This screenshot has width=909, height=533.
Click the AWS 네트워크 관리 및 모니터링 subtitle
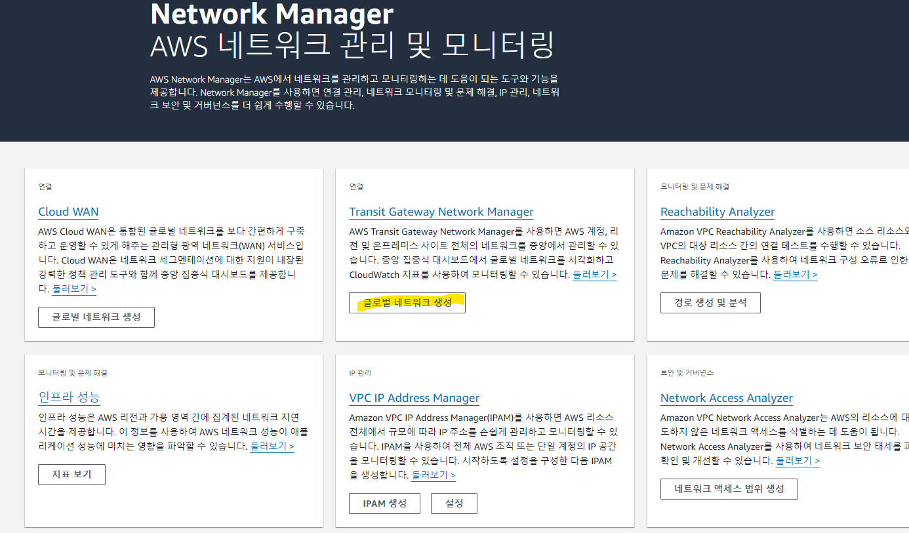pyautogui.click(x=352, y=46)
